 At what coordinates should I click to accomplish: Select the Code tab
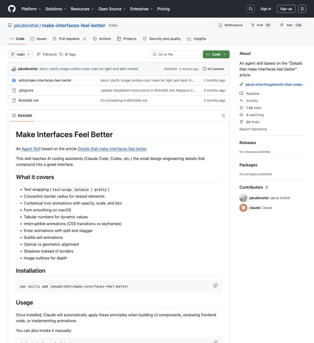[17, 39]
